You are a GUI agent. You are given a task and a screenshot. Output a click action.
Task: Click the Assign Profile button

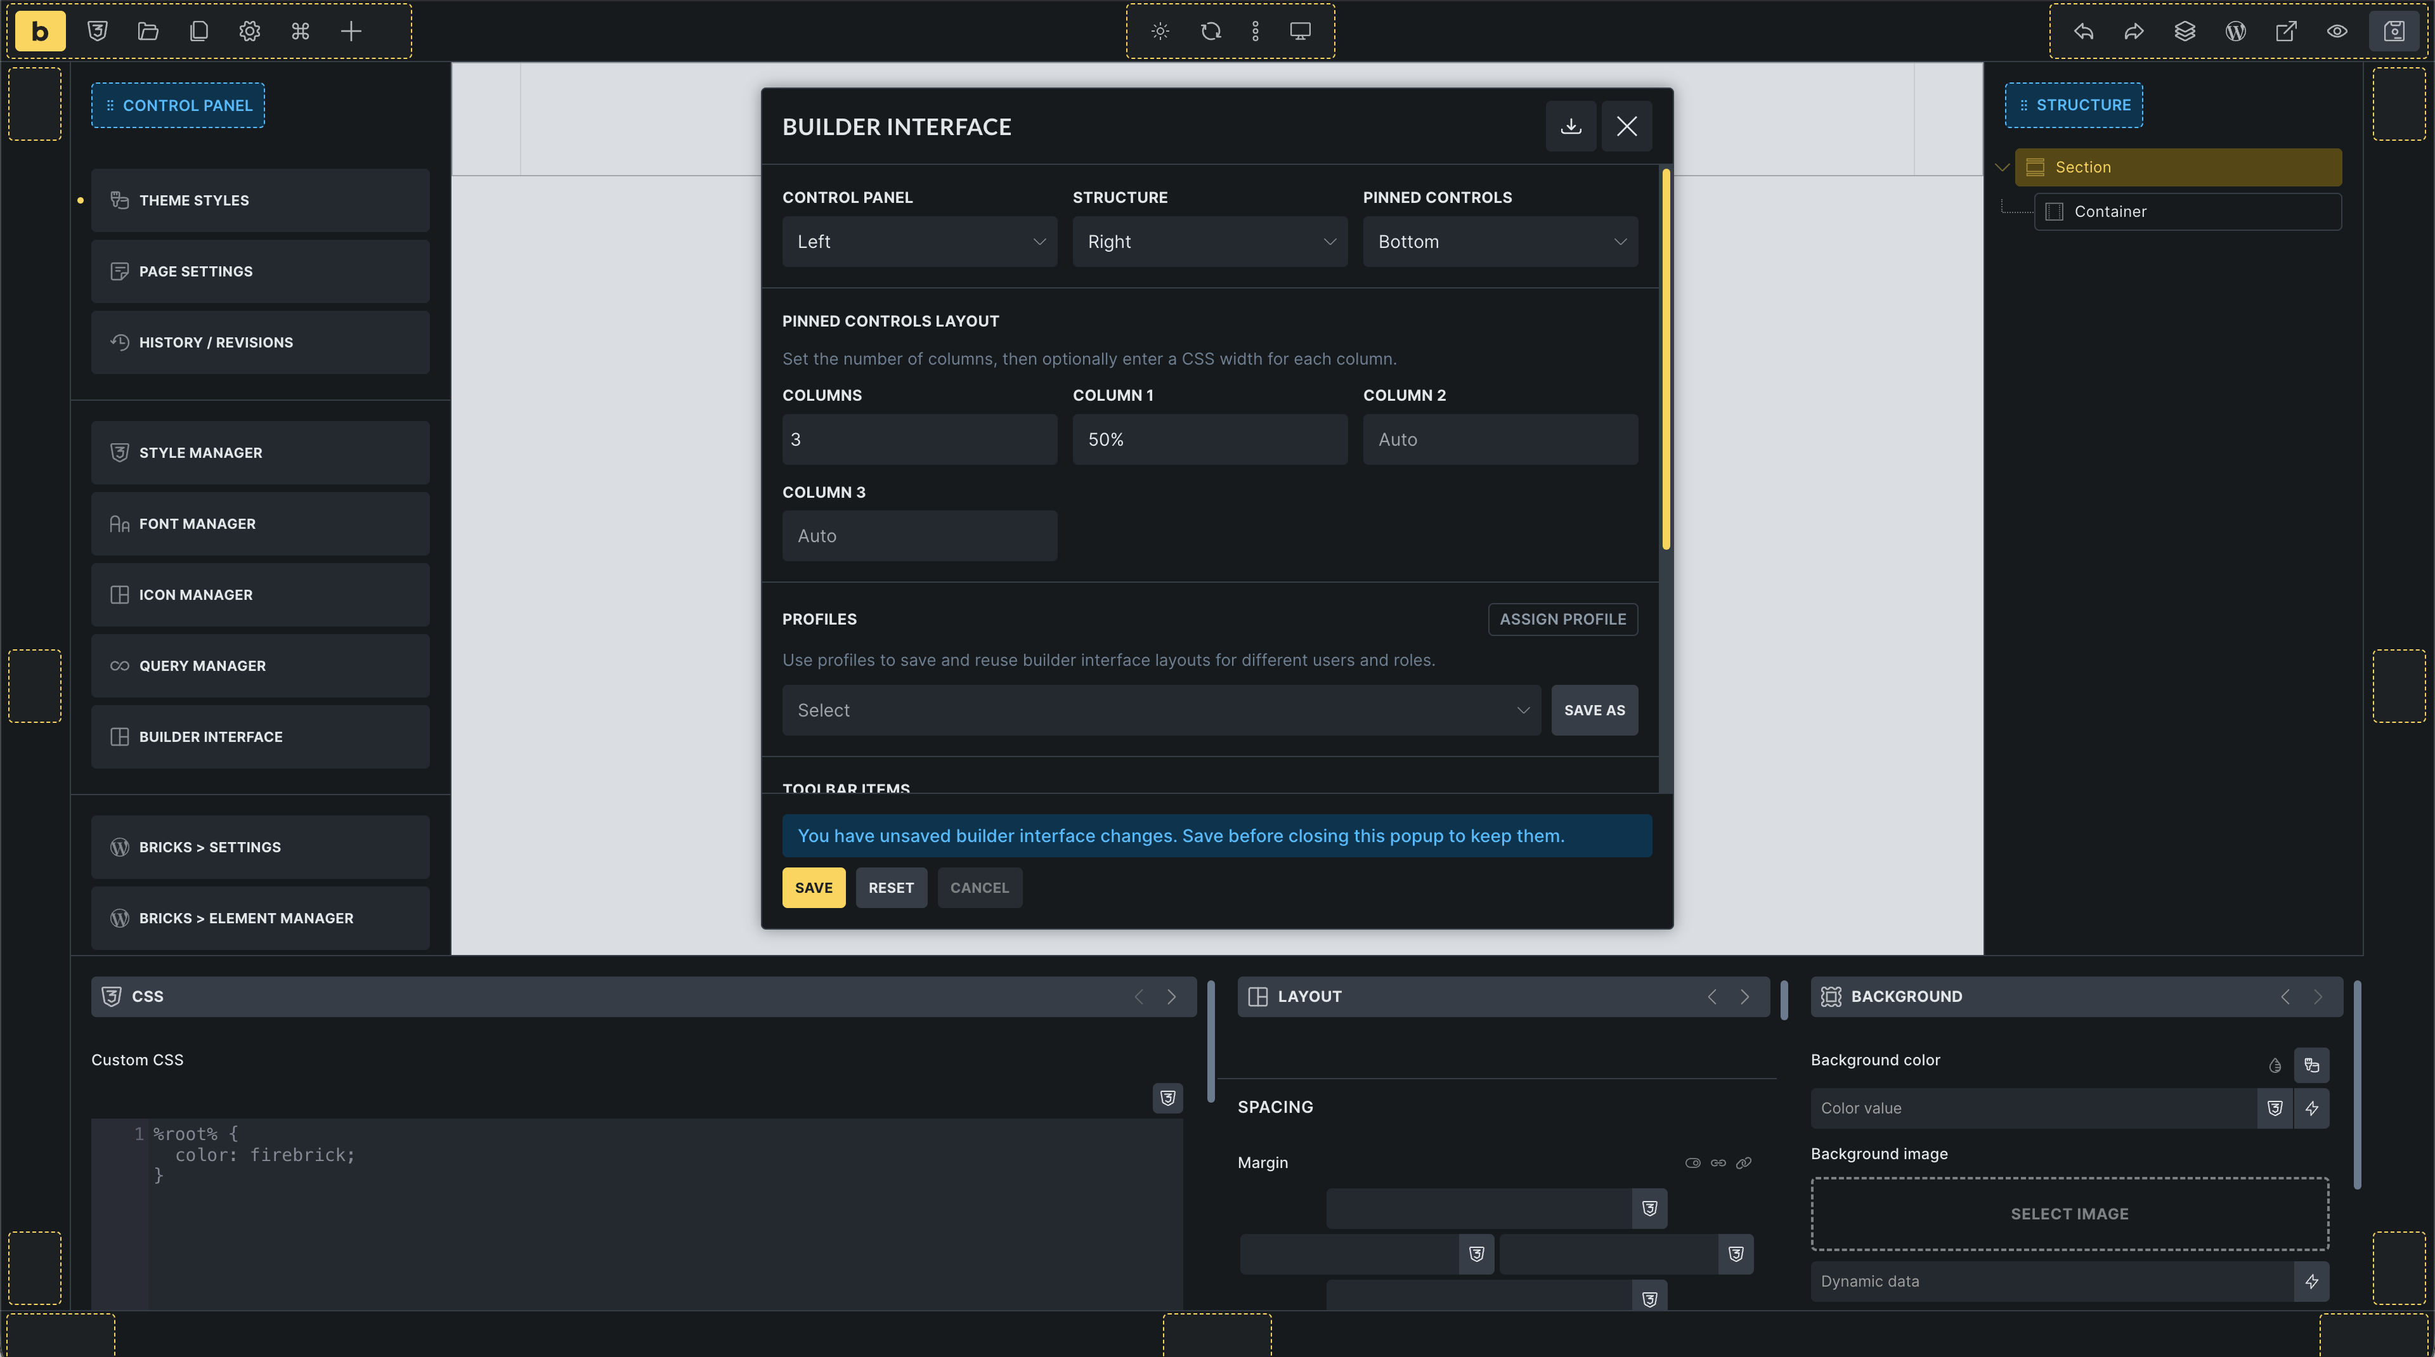click(1562, 619)
